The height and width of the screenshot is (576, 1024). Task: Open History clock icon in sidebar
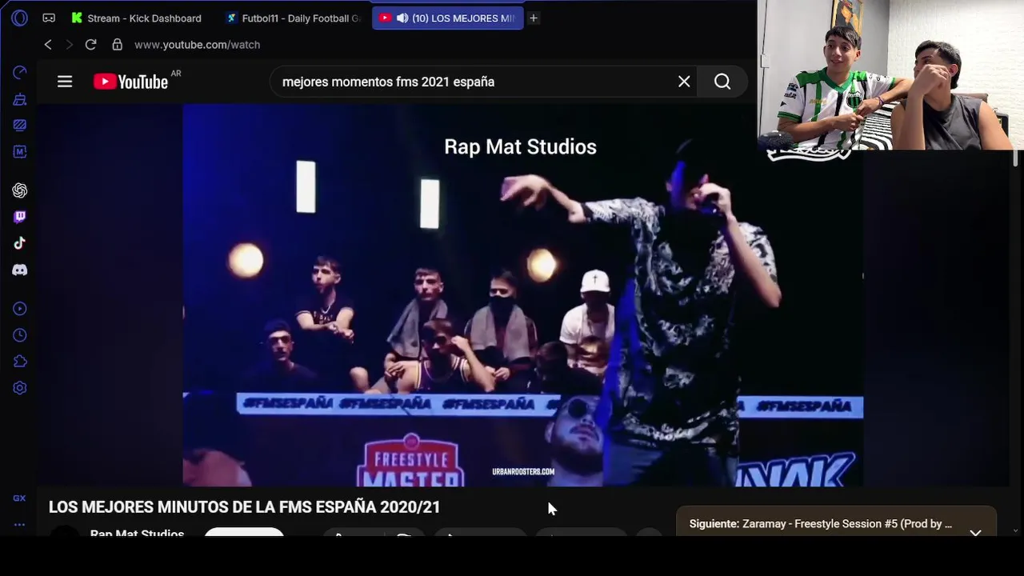pos(20,335)
